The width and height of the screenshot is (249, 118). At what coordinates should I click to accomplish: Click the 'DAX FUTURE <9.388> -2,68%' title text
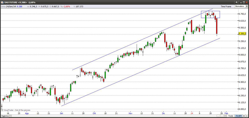pos(20,2)
